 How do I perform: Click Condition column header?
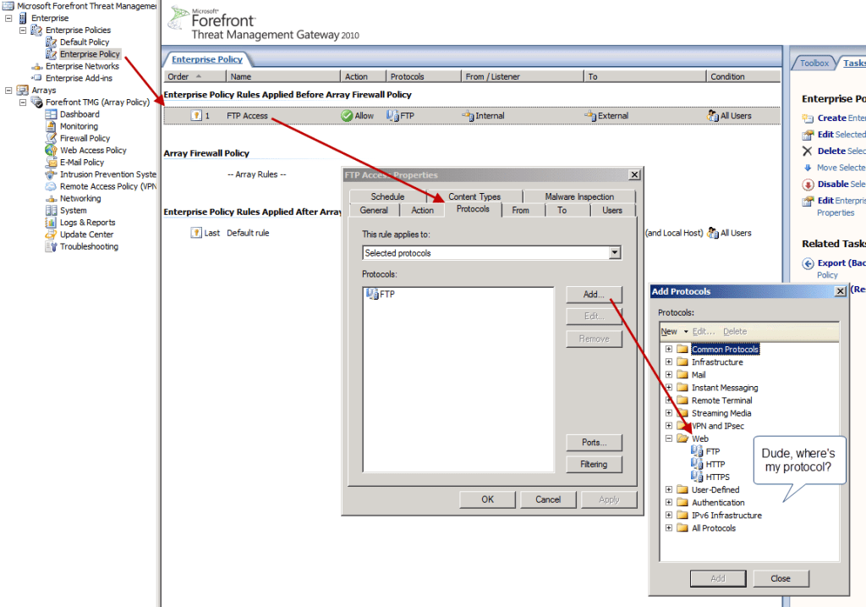point(743,77)
